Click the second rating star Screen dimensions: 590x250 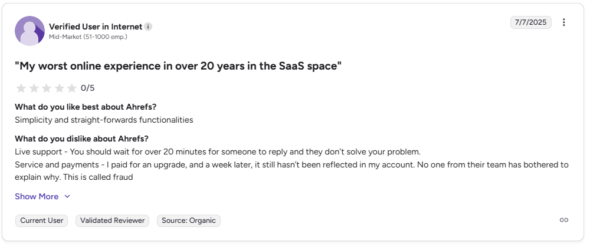(34, 88)
